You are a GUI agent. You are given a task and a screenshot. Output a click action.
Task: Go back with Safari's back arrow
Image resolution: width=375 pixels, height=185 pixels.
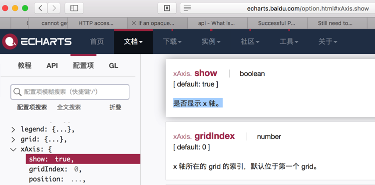pyautogui.click(x=41, y=8)
